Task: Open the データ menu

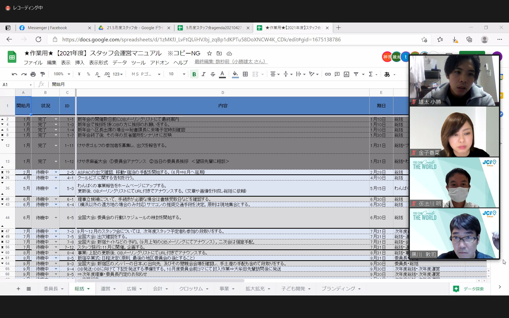Action: (x=120, y=63)
